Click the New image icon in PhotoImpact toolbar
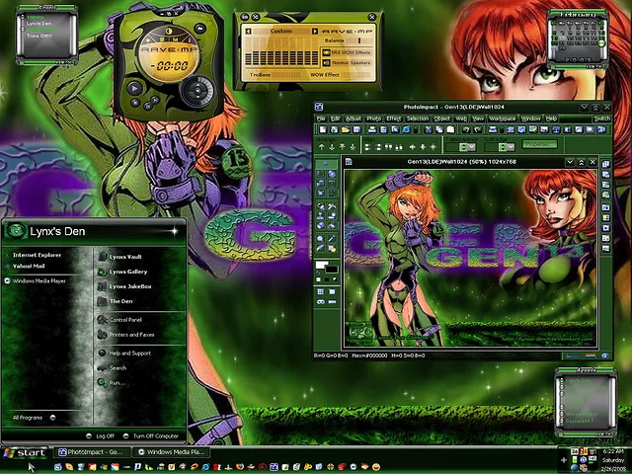Screen dimensions: 632x474 323,129
